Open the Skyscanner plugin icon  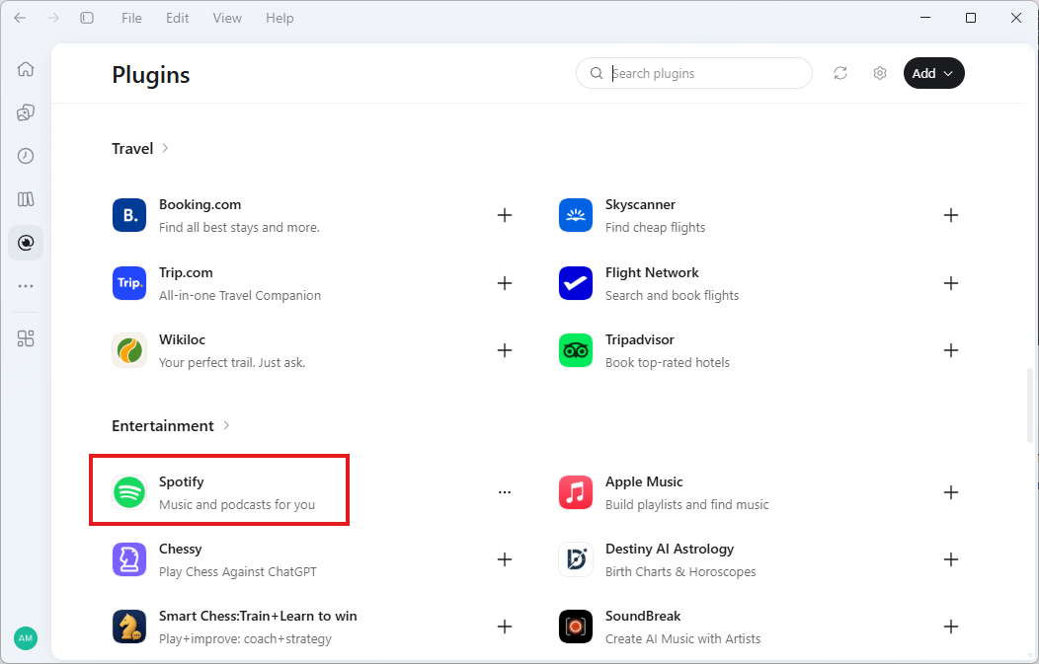point(576,215)
